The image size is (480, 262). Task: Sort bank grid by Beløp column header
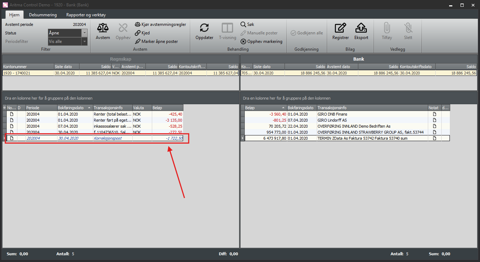point(263,108)
